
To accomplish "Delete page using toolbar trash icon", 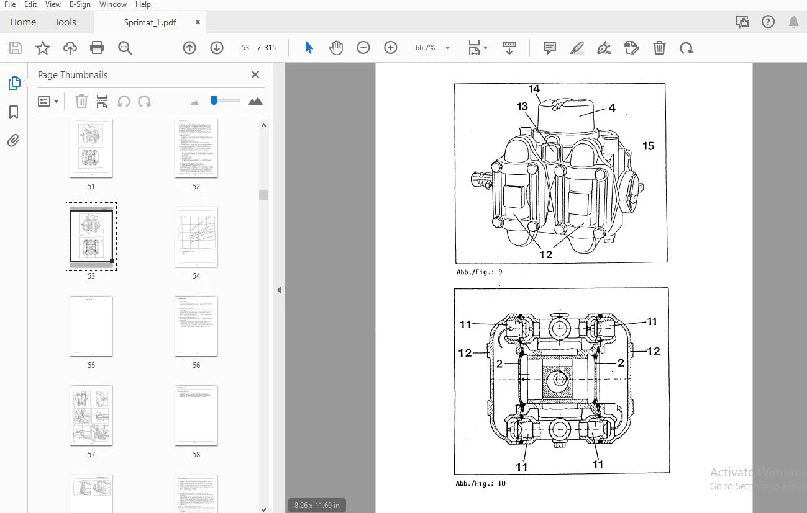I will [659, 48].
